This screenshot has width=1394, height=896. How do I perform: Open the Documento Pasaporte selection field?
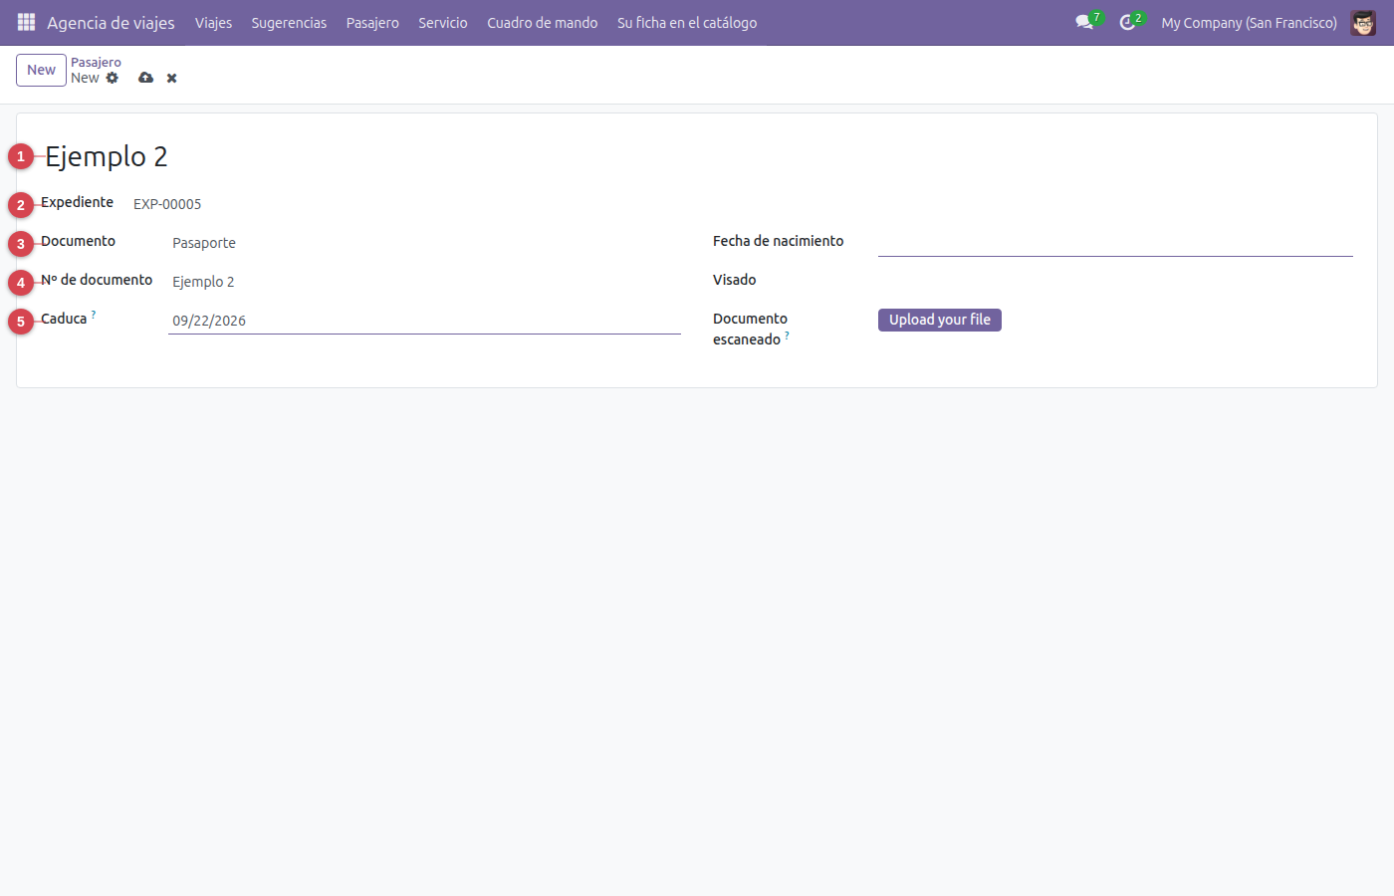(424, 243)
